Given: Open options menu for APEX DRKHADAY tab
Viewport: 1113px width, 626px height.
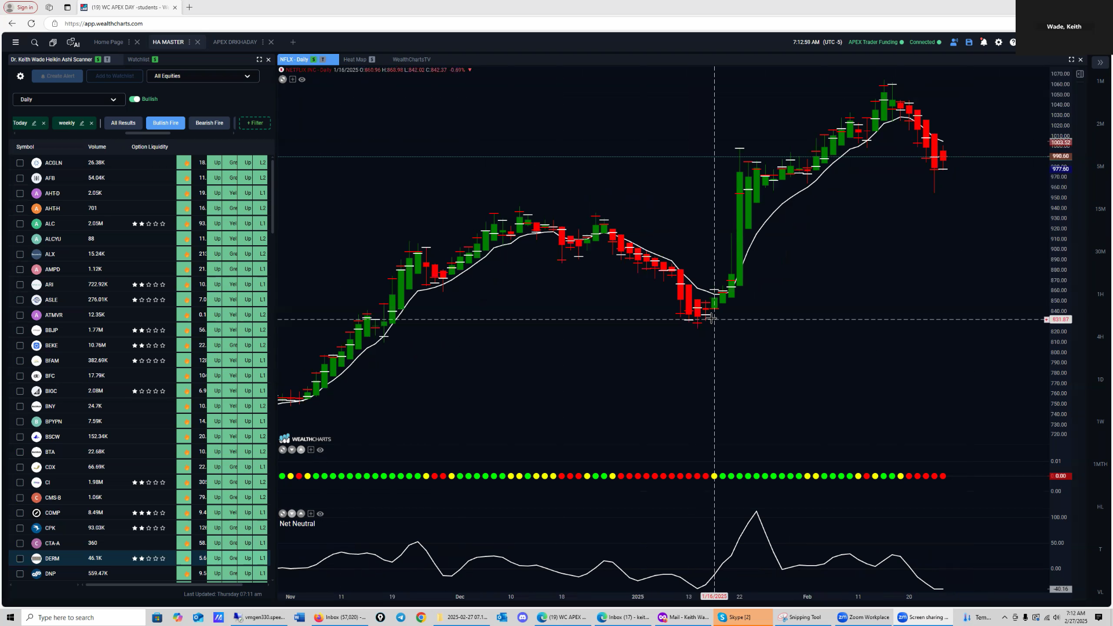Looking at the screenshot, I should pyautogui.click(x=263, y=42).
